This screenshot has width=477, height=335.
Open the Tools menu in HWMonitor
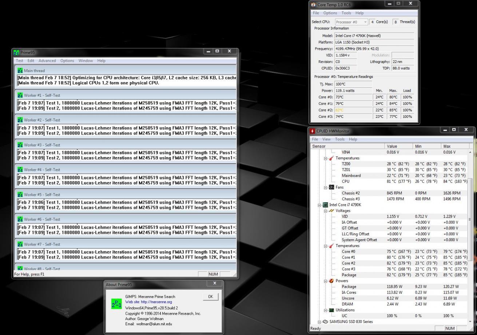(x=340, y=139)
